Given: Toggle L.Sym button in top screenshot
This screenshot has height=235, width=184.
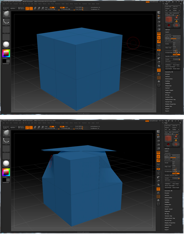Looking at the screenshot, I should [159, 46].
